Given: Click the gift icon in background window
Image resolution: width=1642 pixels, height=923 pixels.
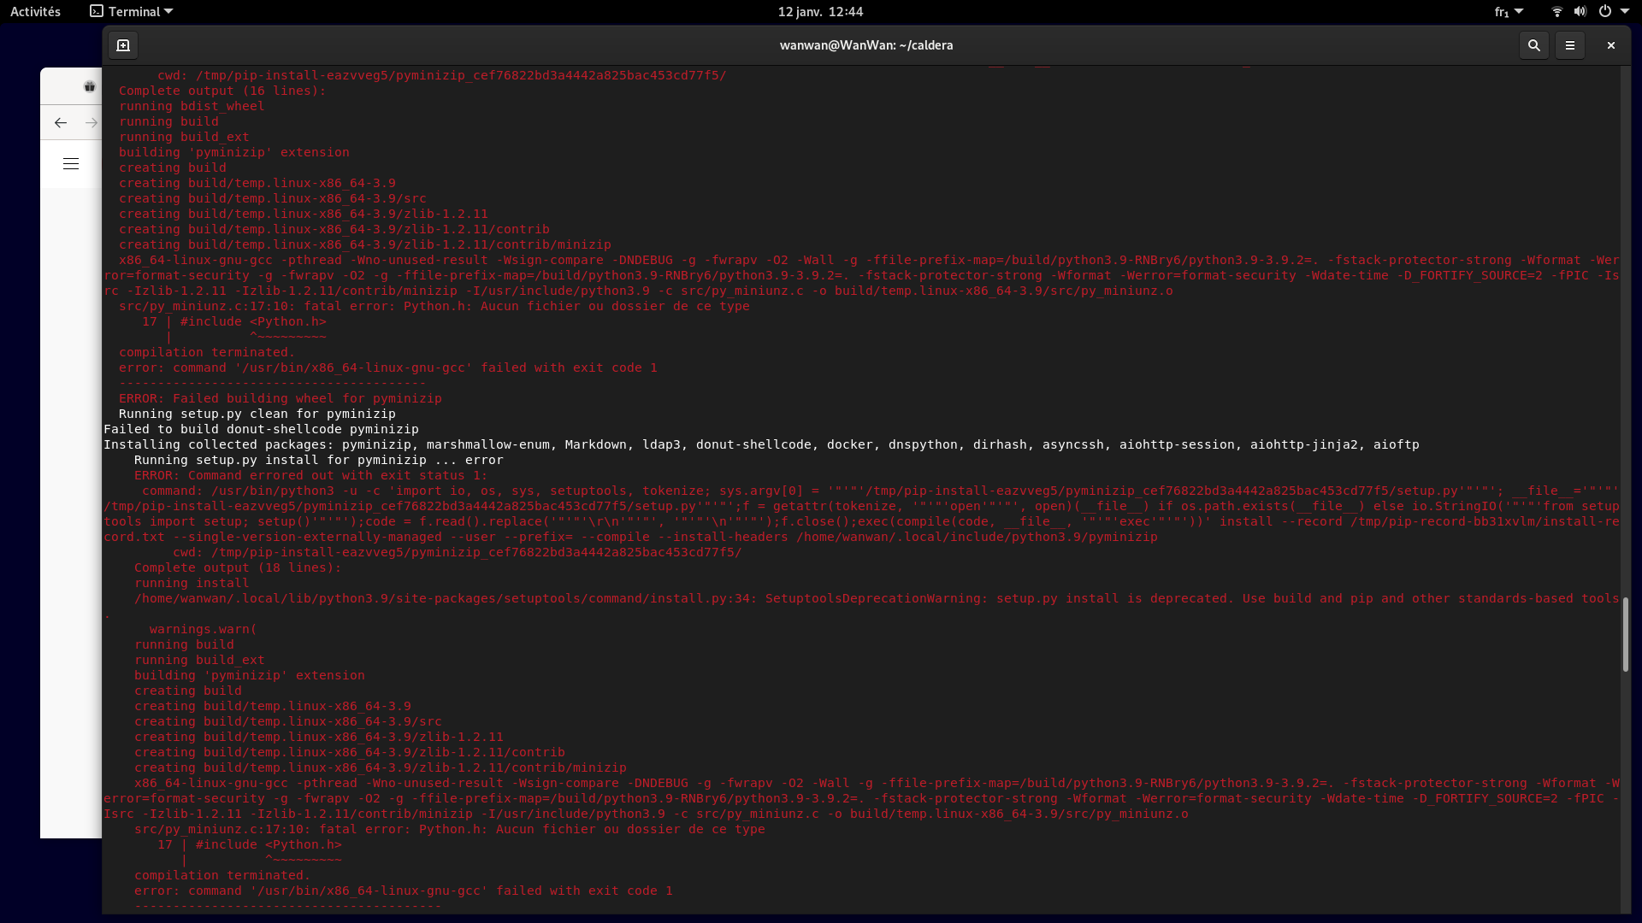Looking at the screenshot, I should click(x=89, y=86).
